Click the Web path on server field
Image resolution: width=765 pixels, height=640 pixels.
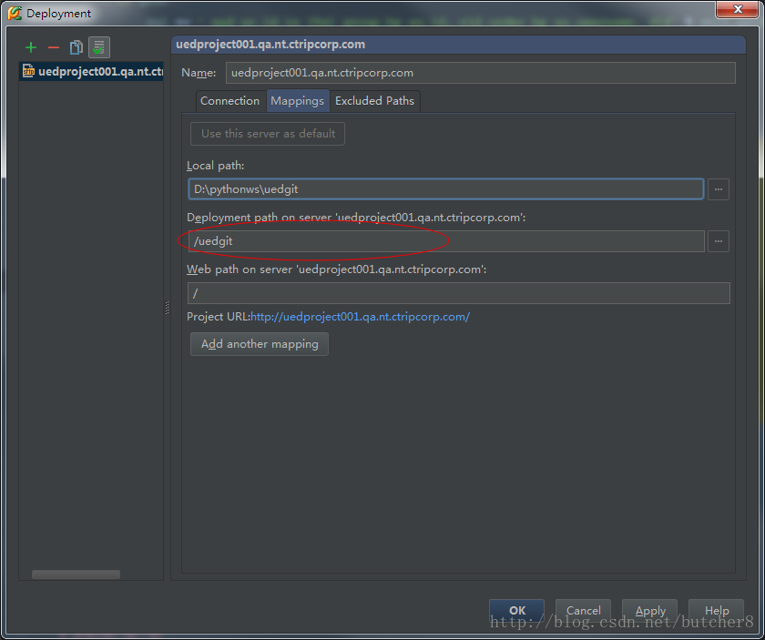[x=459, y=293]
